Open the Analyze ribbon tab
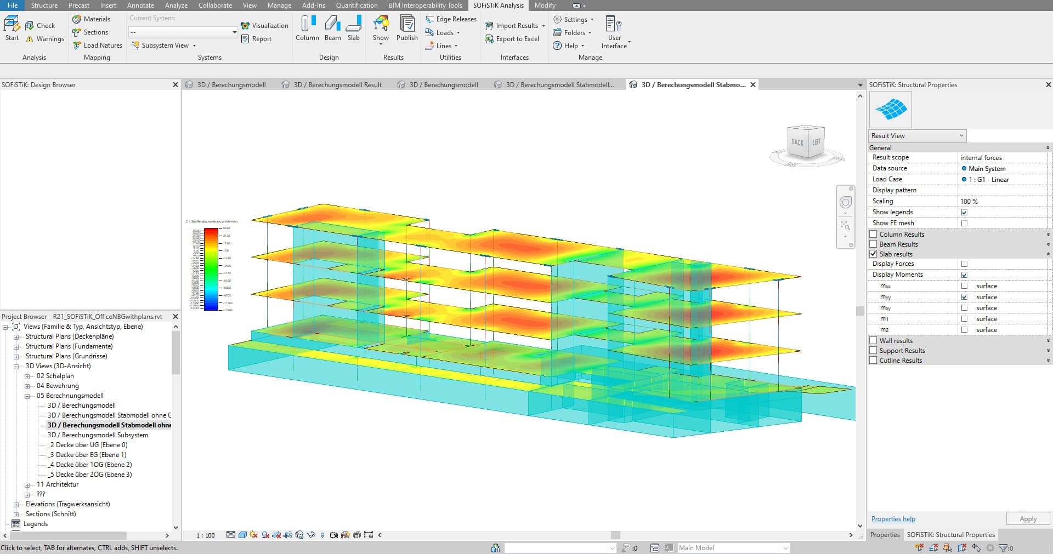1053x554 pixels. 176,5
